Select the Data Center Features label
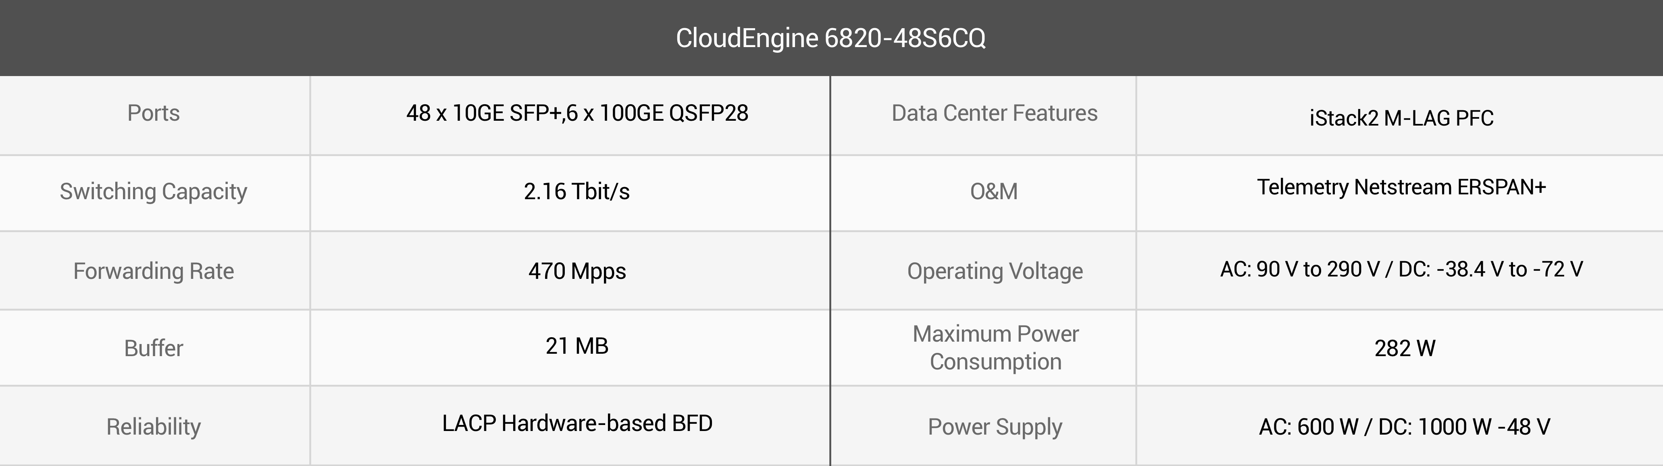This screenshot has height=466, width=1663. (x=995, y=113)
